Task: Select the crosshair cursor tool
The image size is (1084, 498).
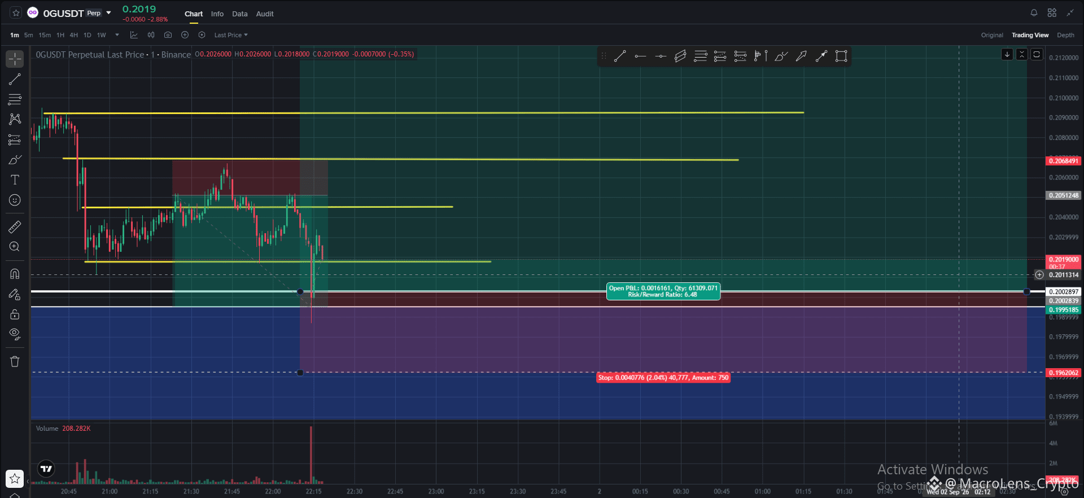Action: coord(15,59)
